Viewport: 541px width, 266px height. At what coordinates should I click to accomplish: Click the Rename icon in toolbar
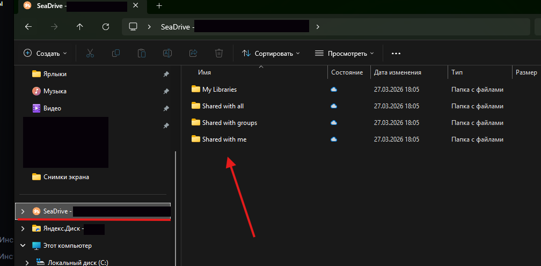(167, 54)
